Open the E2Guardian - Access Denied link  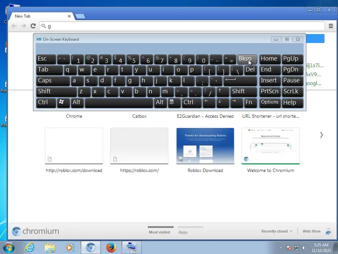205,116
